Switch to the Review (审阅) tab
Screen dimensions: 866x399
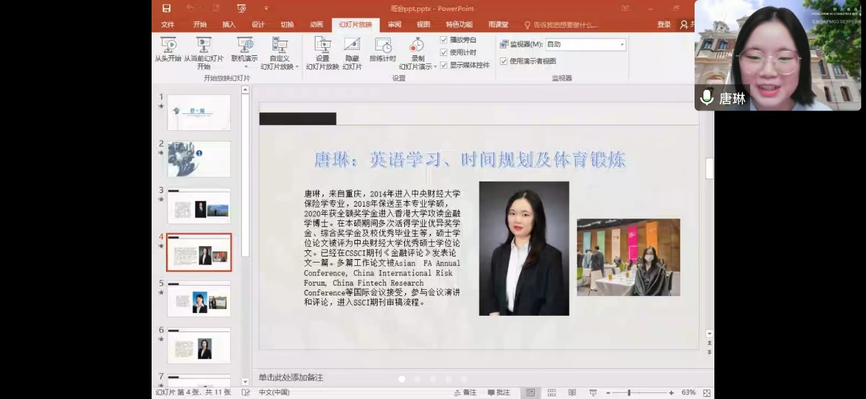click(x=395, y=25)
